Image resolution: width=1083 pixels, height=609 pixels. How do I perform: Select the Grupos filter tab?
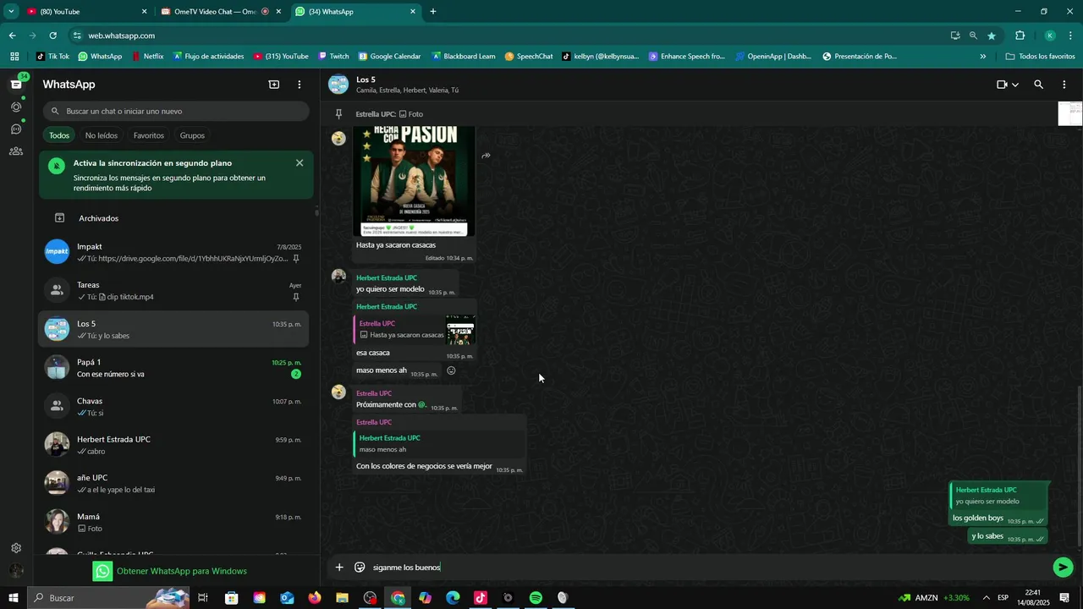click(x=192, y=135)
